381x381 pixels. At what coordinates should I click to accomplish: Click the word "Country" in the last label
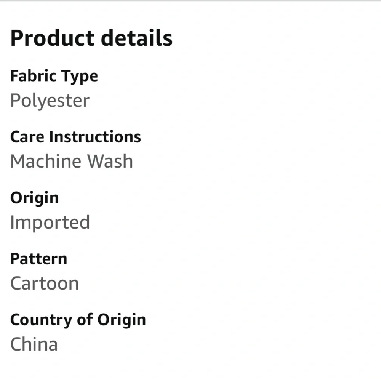41,321
